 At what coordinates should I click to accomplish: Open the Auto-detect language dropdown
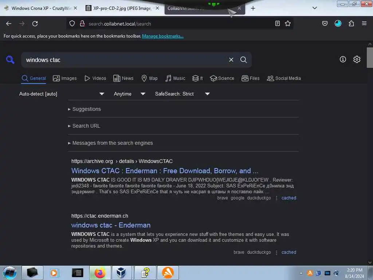[x=62, y=94]
